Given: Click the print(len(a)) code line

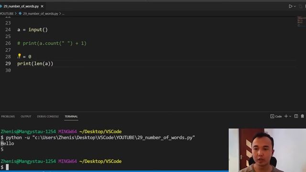Looking at the screenshot, I should tap(35, 64).
